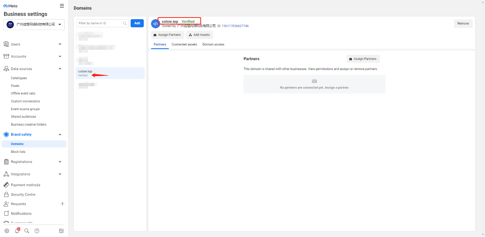
Task: Open Event source groups
Action: point(25,109)
